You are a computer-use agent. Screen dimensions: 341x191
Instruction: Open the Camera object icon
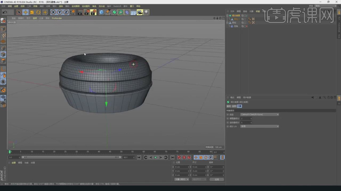139,12
